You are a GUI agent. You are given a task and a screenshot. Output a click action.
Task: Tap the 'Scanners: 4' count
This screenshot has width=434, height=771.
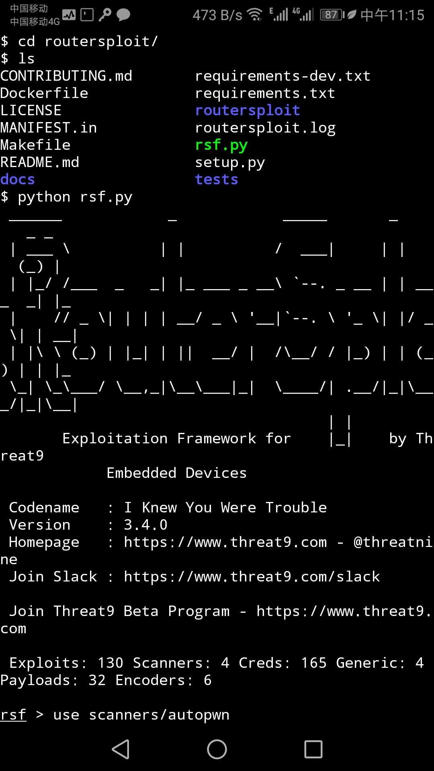[181, 663]
